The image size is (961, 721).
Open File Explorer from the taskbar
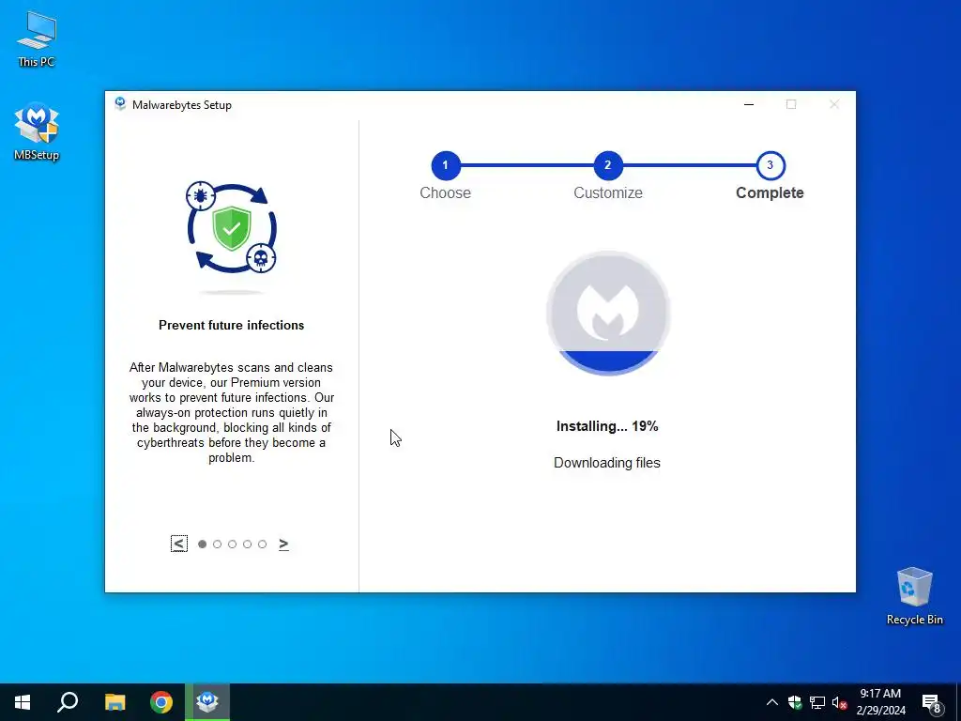point(114,702)
